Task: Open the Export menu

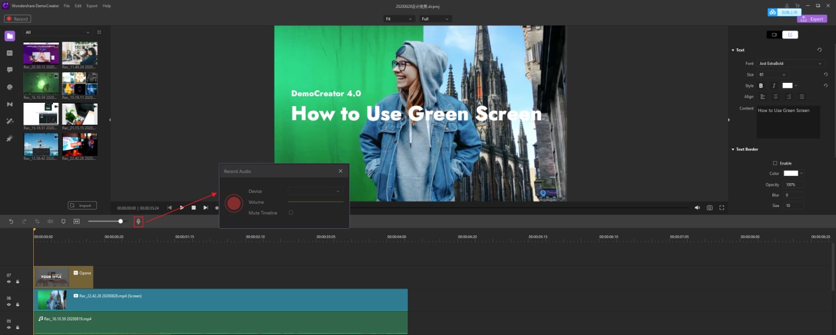Action: point(92,5)
